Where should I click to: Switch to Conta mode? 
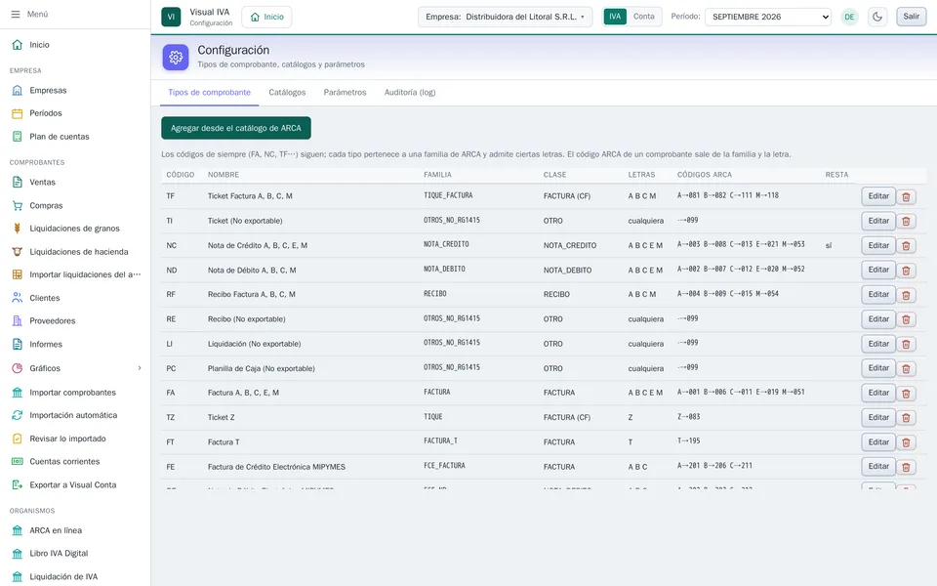tap(643, 17)
